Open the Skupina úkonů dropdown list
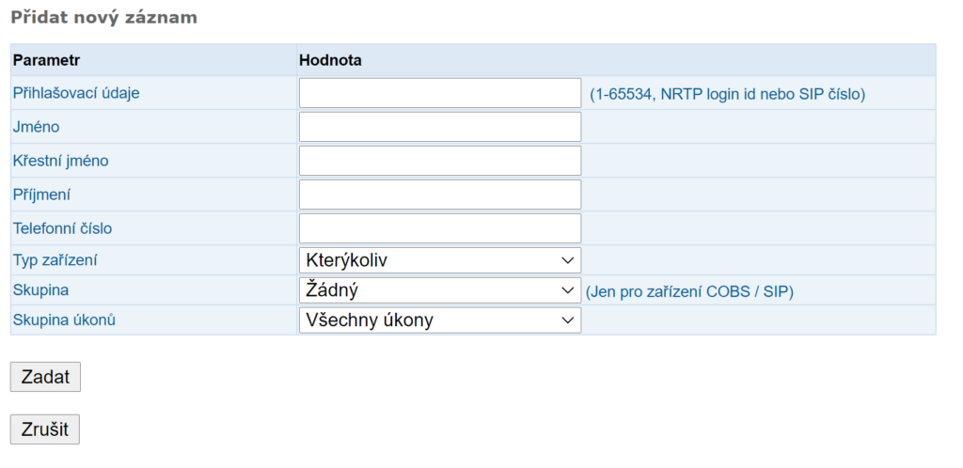The width and height of the screenshot is (963, 468). click(x=440, y=320)
